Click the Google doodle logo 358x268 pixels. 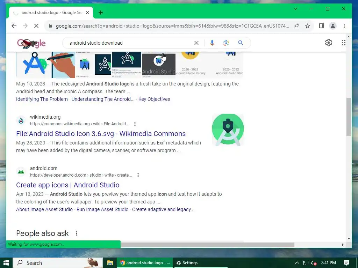pos(31,43)
